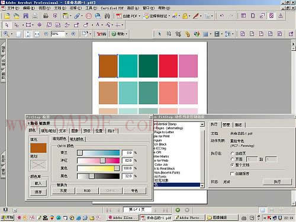Click the text A tool icon
The height and width of the screenshot is (222, 296).
click(98, 25)
